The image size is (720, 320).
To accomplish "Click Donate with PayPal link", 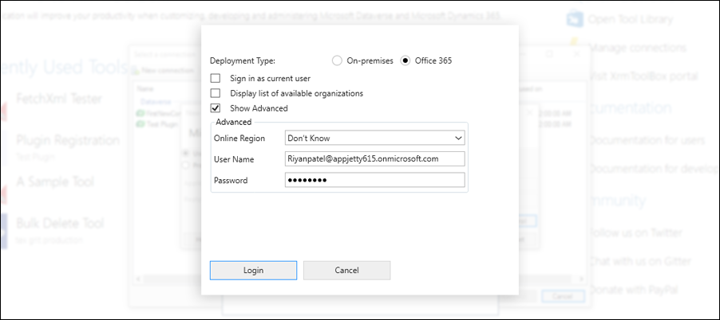I will 633,290.
